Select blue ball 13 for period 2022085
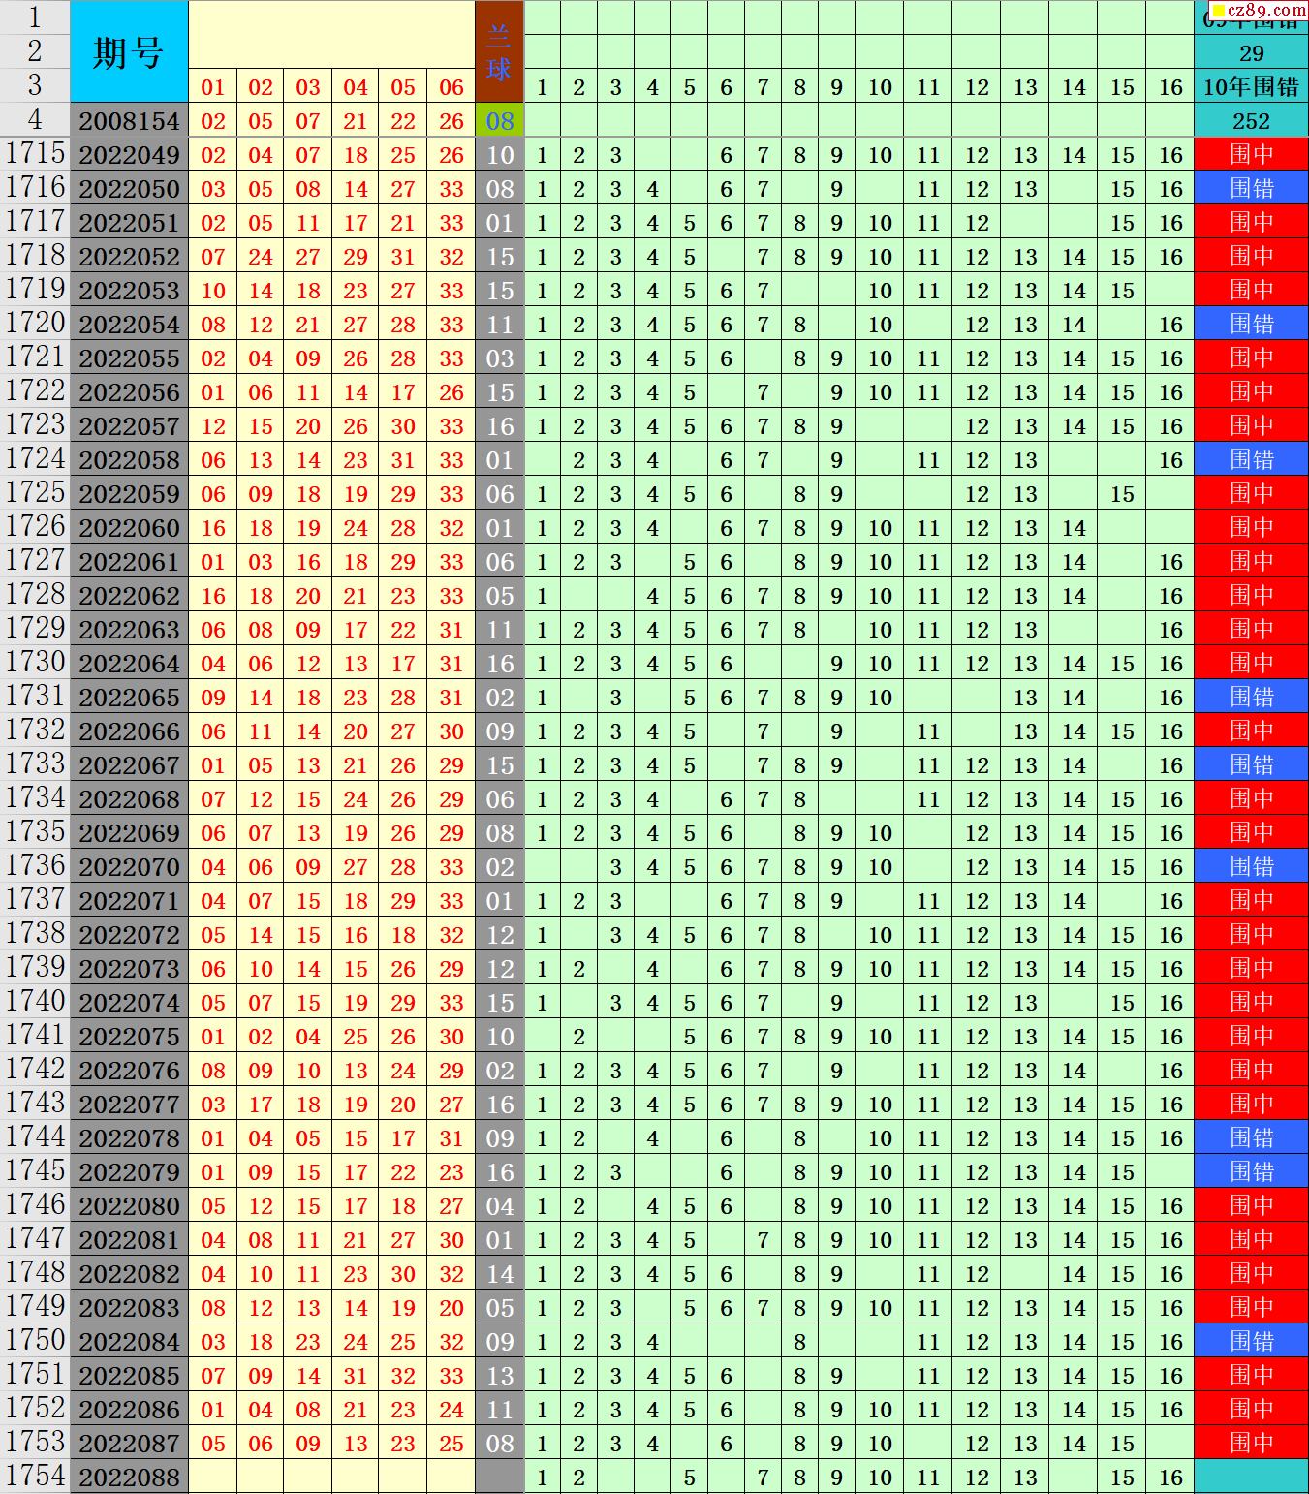1309x1494 pixels. [x=499, y=1376]
